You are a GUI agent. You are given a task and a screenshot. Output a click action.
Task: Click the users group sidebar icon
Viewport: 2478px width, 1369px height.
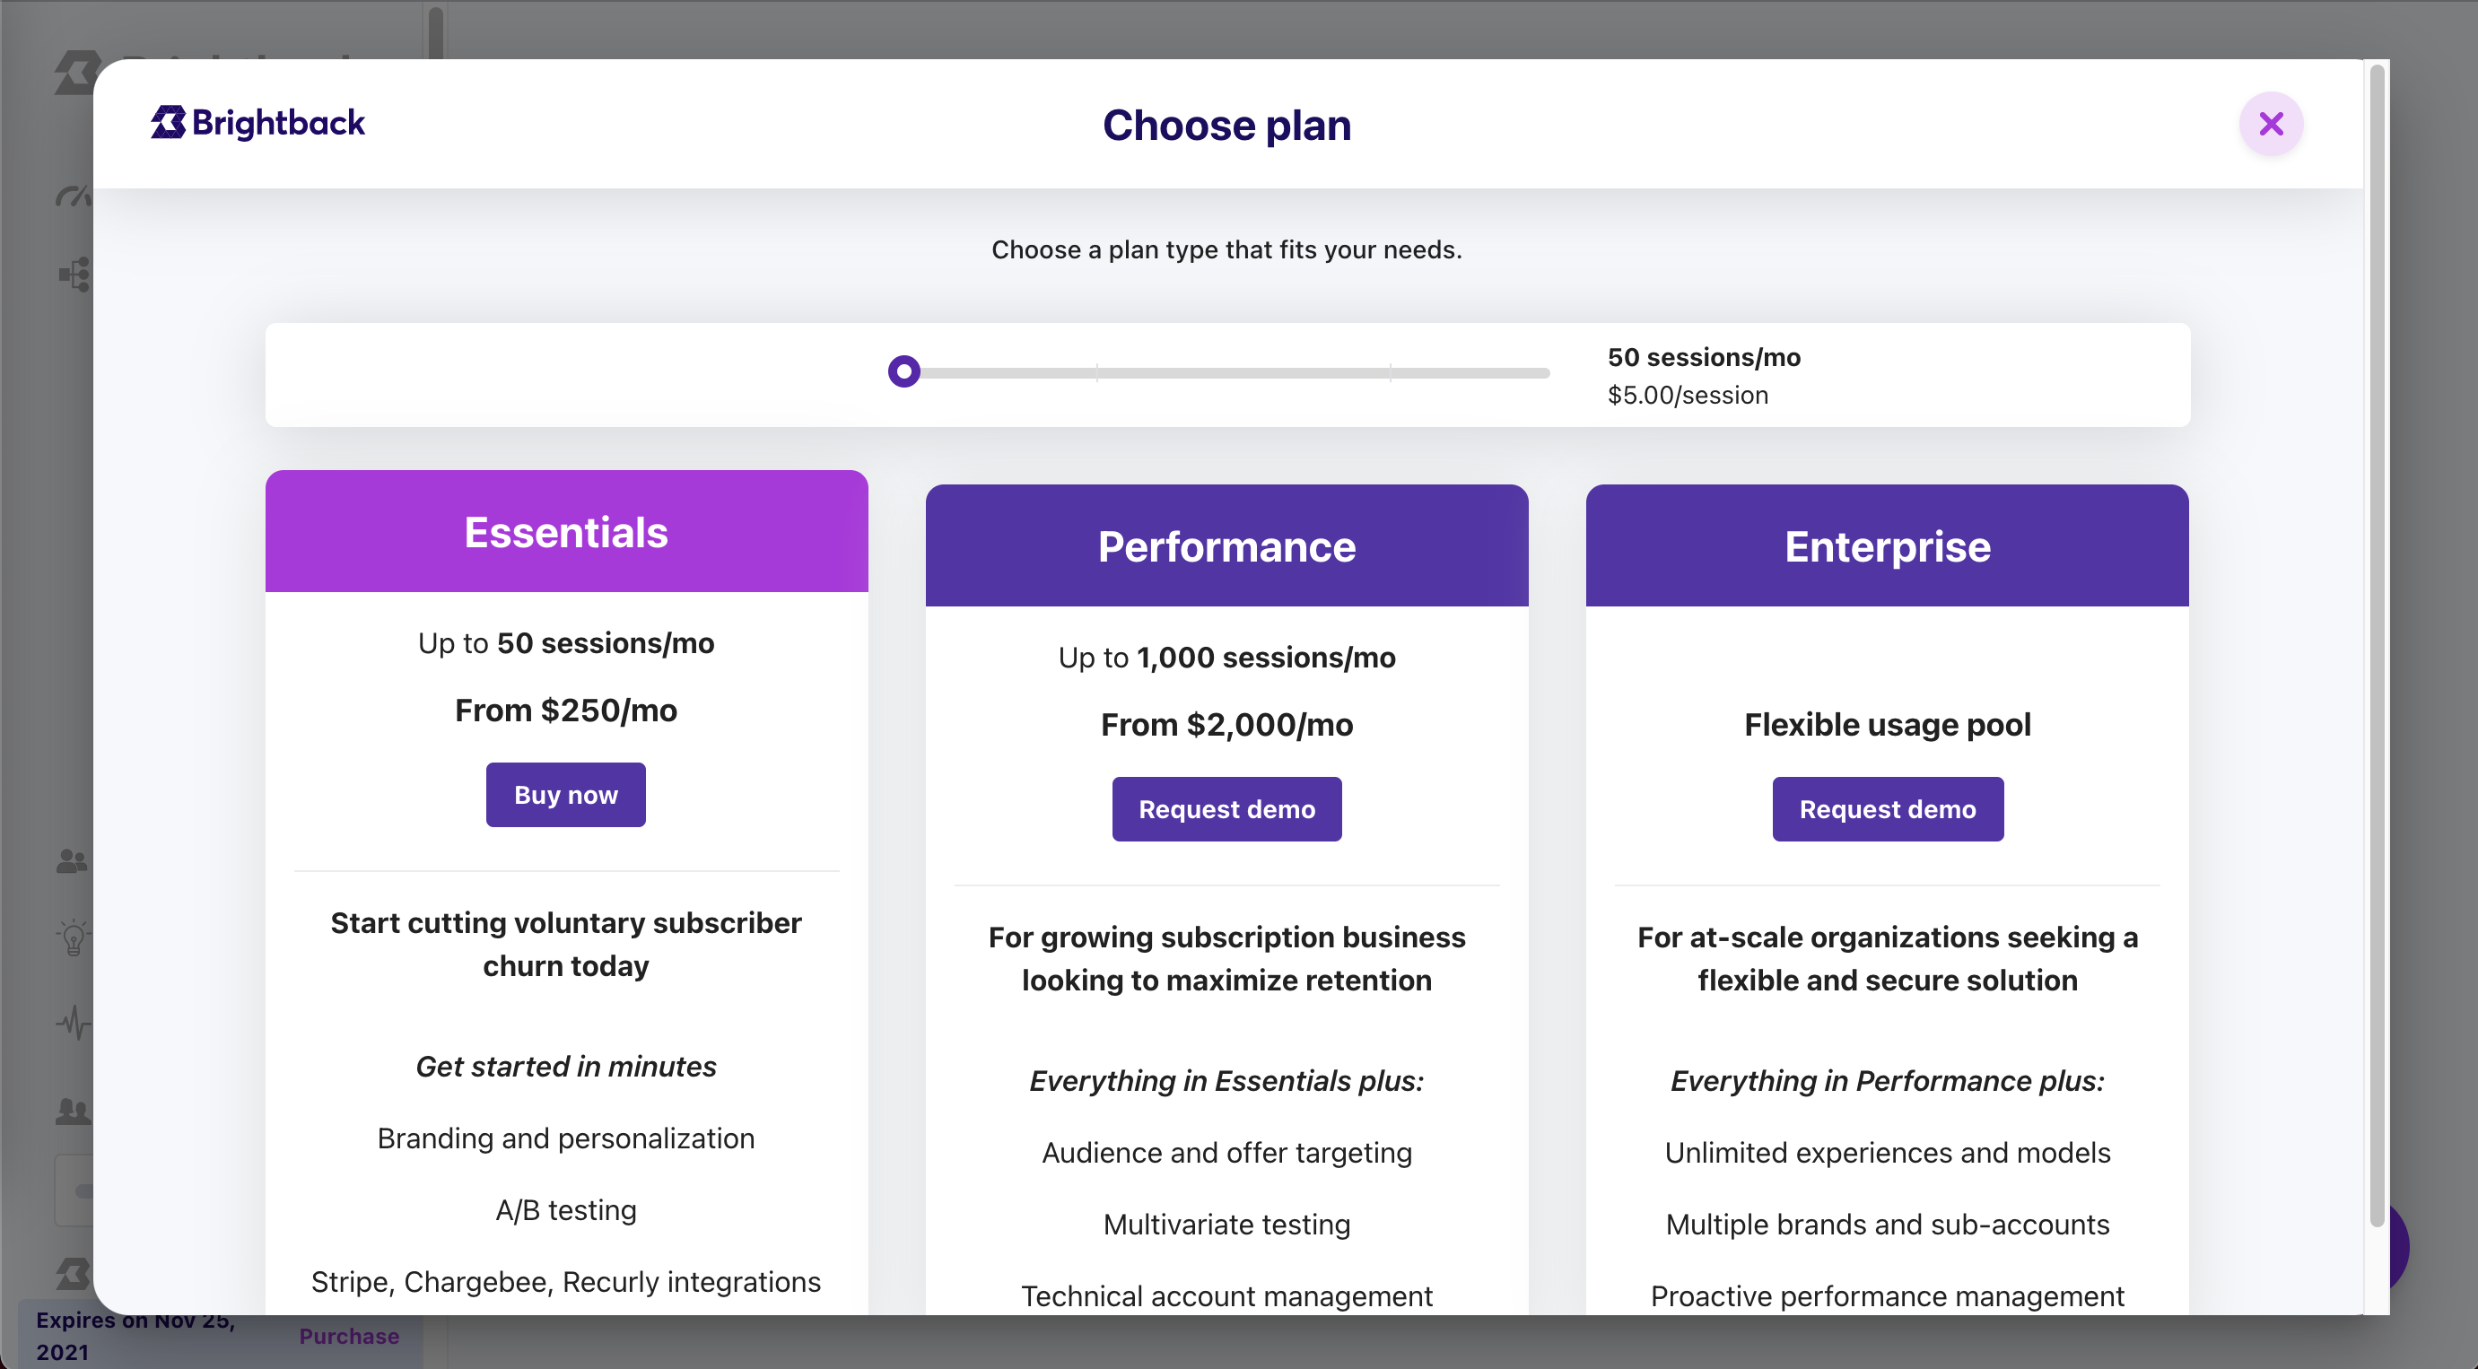pyautogui.click(x=71, y=860)
